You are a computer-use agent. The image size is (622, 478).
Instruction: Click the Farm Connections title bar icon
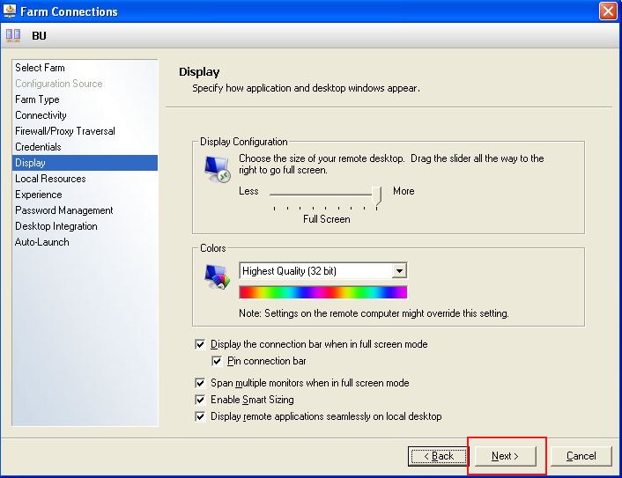coord(10,11)
